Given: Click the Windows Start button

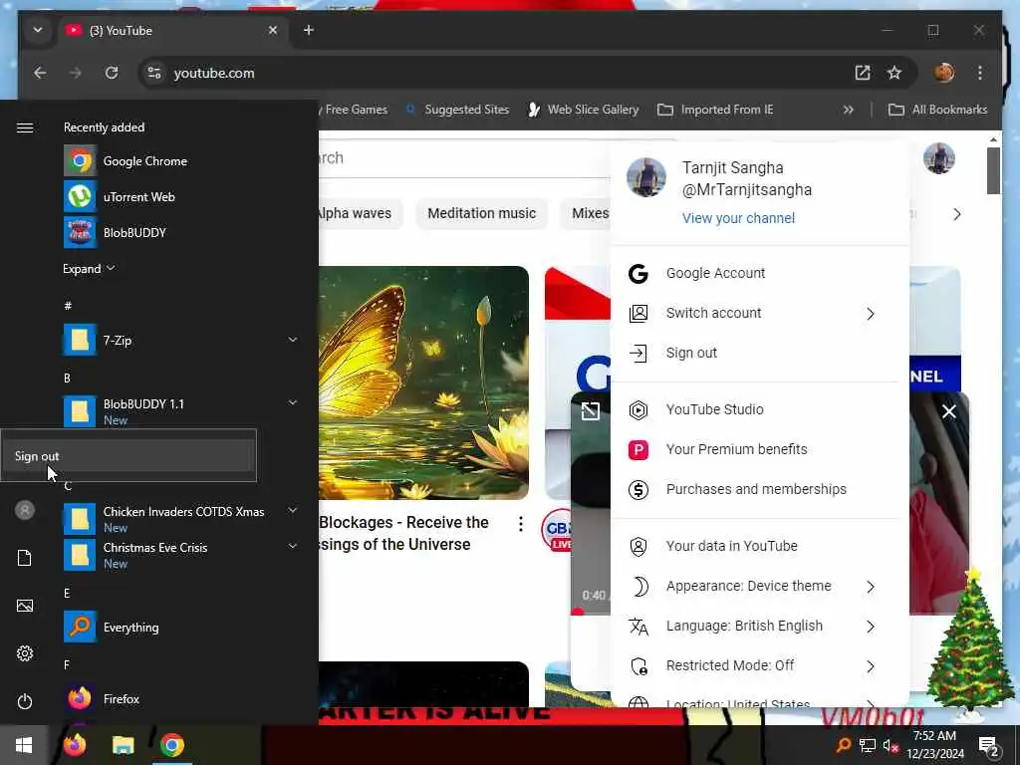Looking at the screenshot, I should [x=24, y=745].
